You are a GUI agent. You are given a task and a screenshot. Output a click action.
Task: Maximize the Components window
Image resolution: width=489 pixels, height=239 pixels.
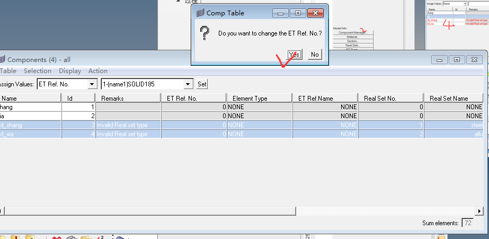[458, 60]
